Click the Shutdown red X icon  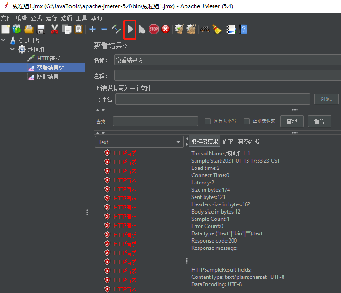pyautogui.click(x=166, y=29)
